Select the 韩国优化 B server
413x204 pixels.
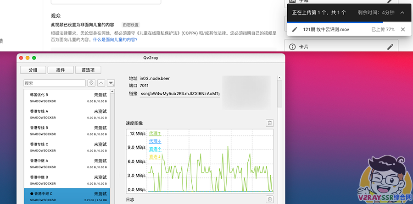[68, 97]
